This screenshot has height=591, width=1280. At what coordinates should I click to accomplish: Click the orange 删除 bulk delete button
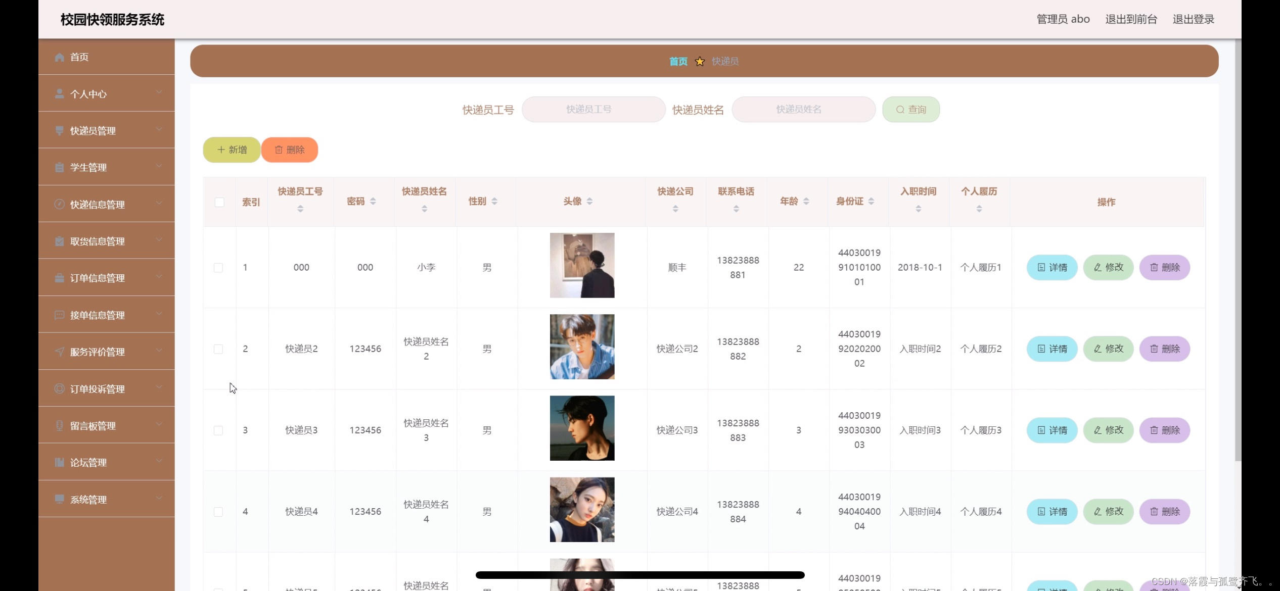click(290, 150)
